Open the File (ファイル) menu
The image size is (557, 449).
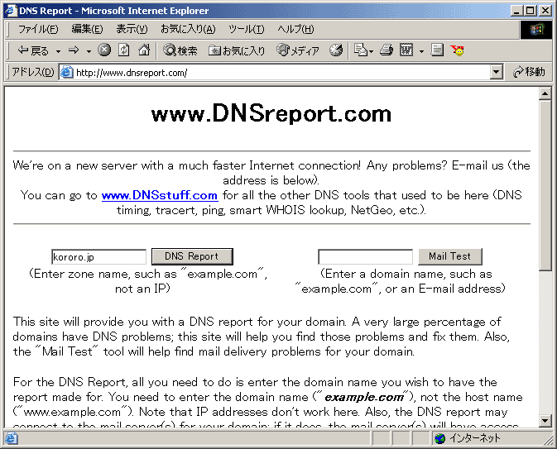38,29
